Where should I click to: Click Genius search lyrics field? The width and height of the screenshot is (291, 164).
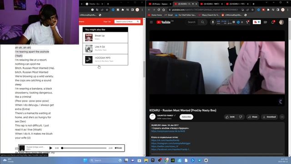127,21
